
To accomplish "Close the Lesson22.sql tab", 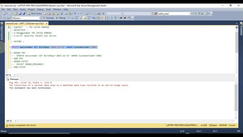I will (46, 24).
